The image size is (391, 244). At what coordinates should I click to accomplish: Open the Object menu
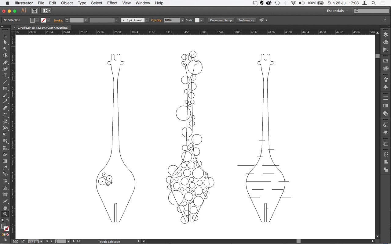[67, 3]
